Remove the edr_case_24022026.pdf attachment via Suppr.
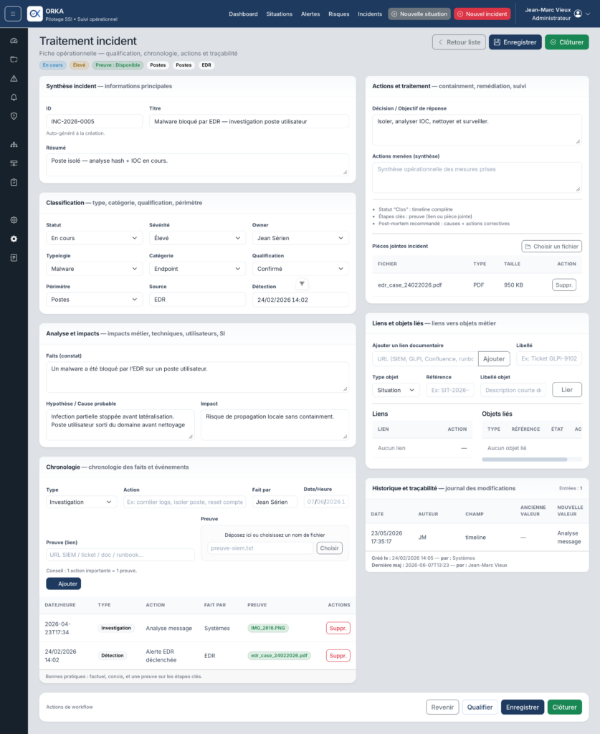The width and height of the screenshot is (600, 734). pyautogui.click(x=563, y=285)
